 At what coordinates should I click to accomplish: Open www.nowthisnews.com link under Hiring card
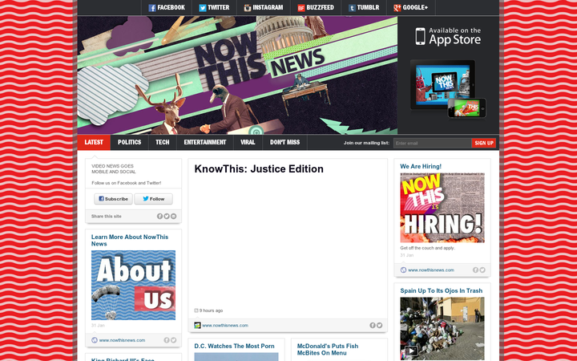(x=431, y=270)
